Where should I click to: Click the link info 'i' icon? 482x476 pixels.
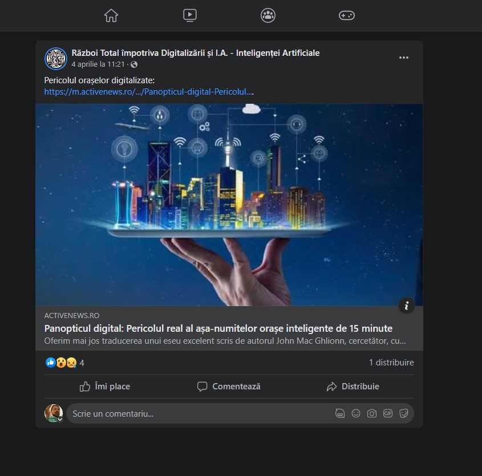[406, 306]
